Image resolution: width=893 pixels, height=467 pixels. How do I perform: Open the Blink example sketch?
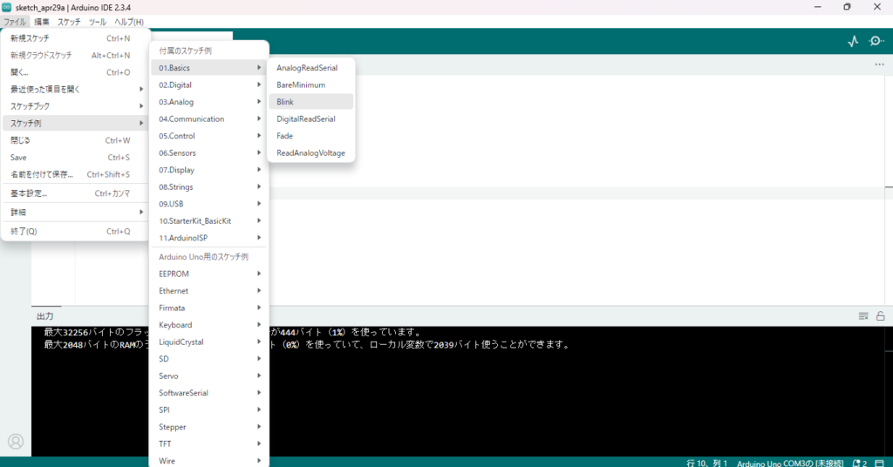[x=311, y=102]
